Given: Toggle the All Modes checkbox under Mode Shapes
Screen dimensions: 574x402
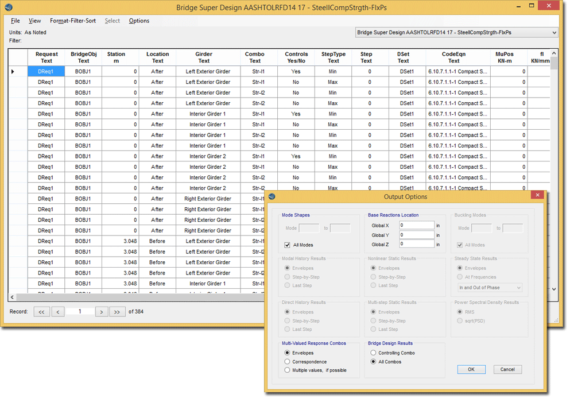Looking at the screenshot, I should tap(288, 245).
